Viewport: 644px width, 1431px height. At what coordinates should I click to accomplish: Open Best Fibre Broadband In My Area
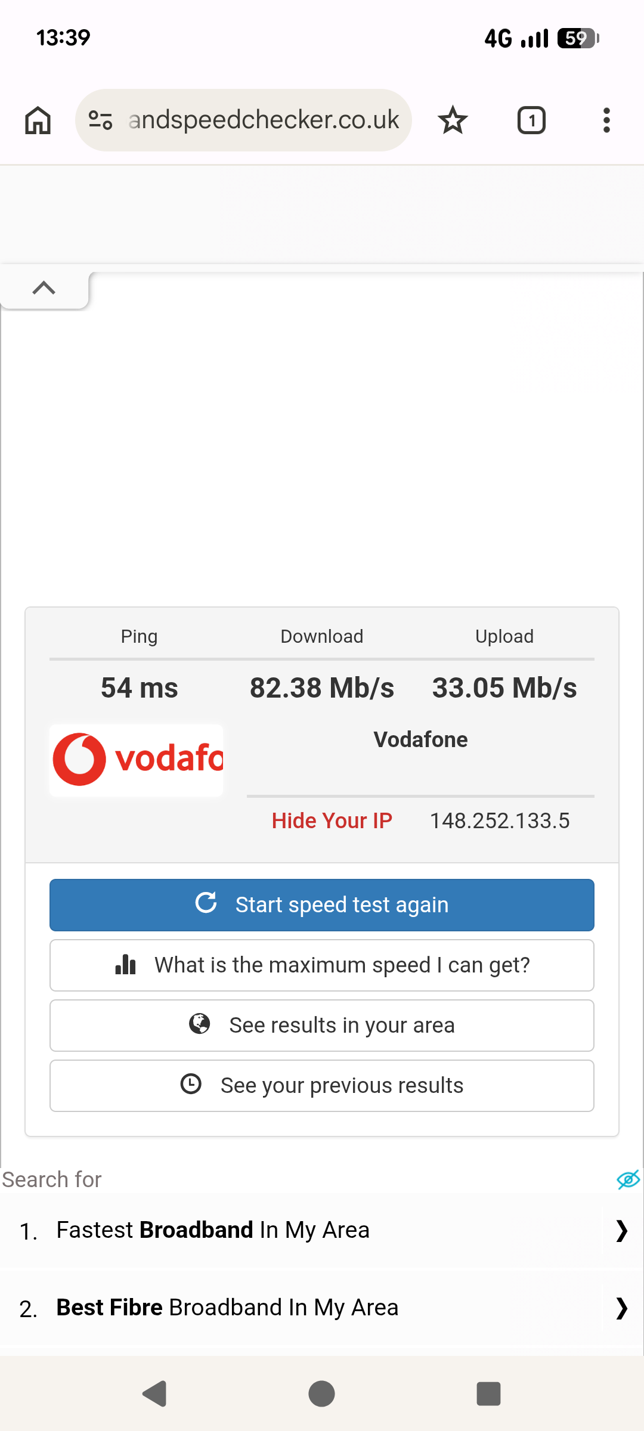(227, 1308)
